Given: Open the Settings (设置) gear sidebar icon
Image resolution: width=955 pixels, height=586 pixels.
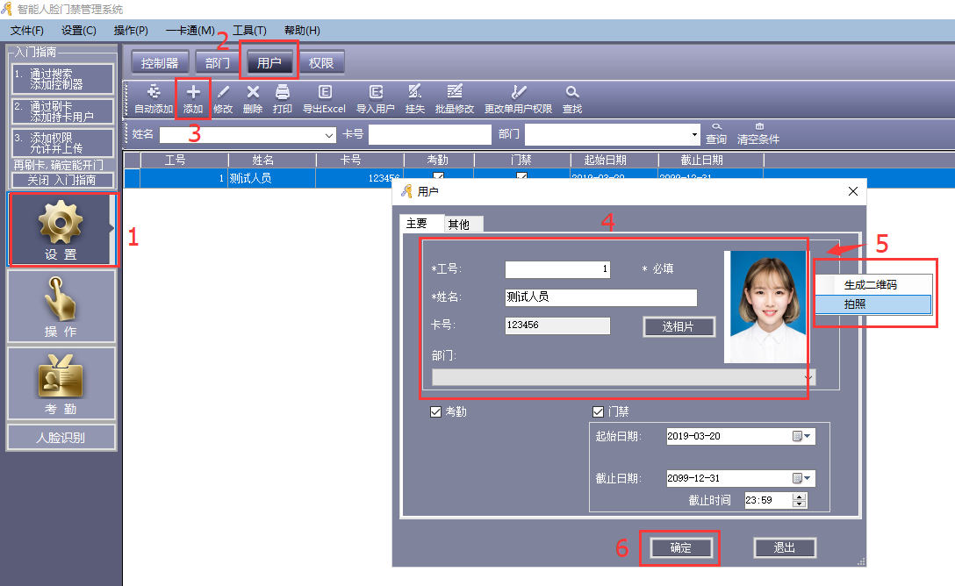Looking at the screenshot, I should pyautogui.click(x=60, y=224).
